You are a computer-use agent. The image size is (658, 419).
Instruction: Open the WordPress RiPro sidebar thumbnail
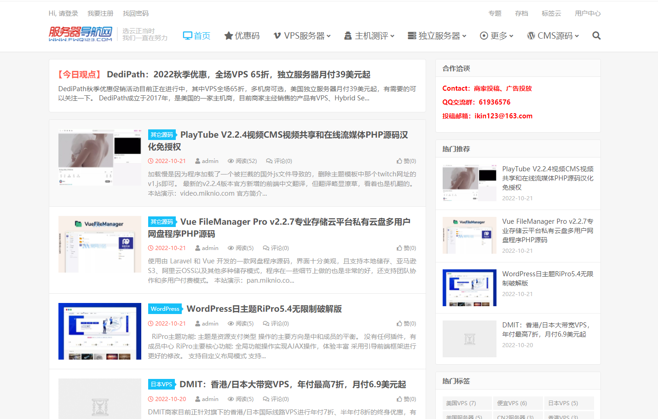click(x=469, y=288)
